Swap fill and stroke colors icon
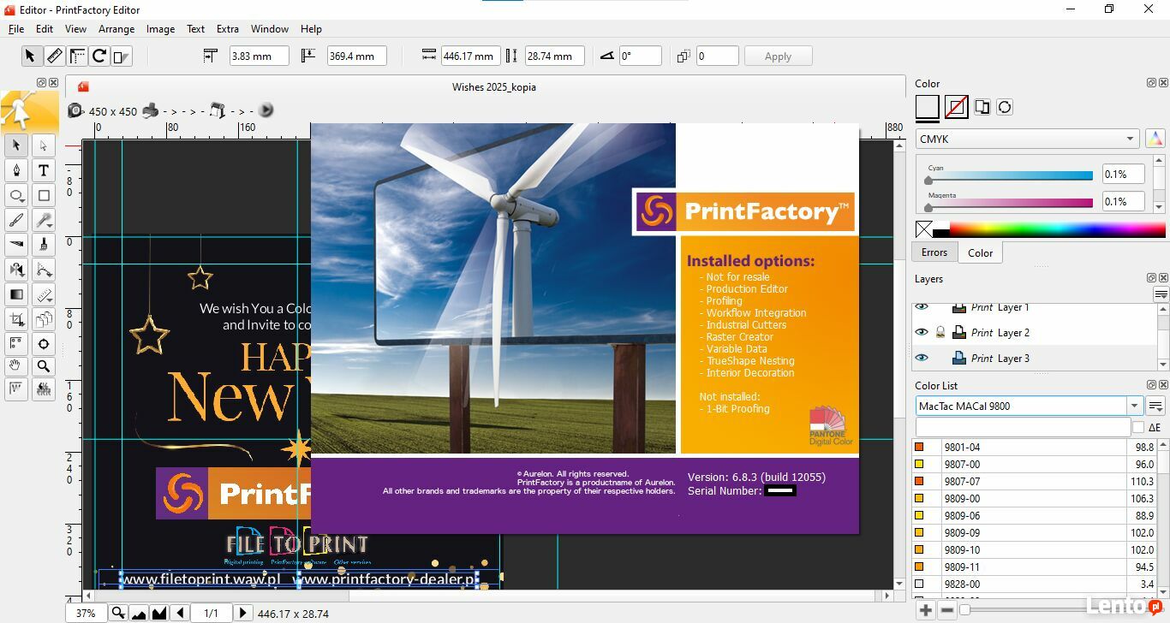The width and height of the screenshot is (1170, 623). [1005, 107]
